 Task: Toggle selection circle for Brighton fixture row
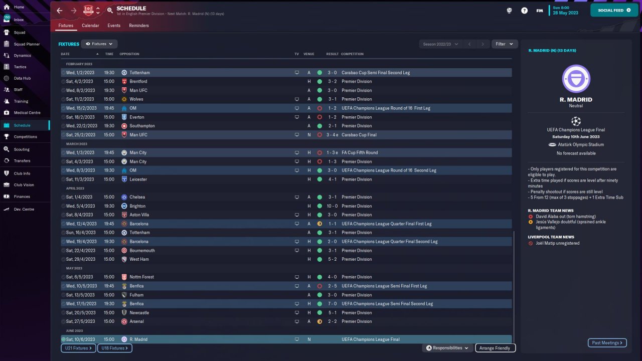click(x=64, y=206)
